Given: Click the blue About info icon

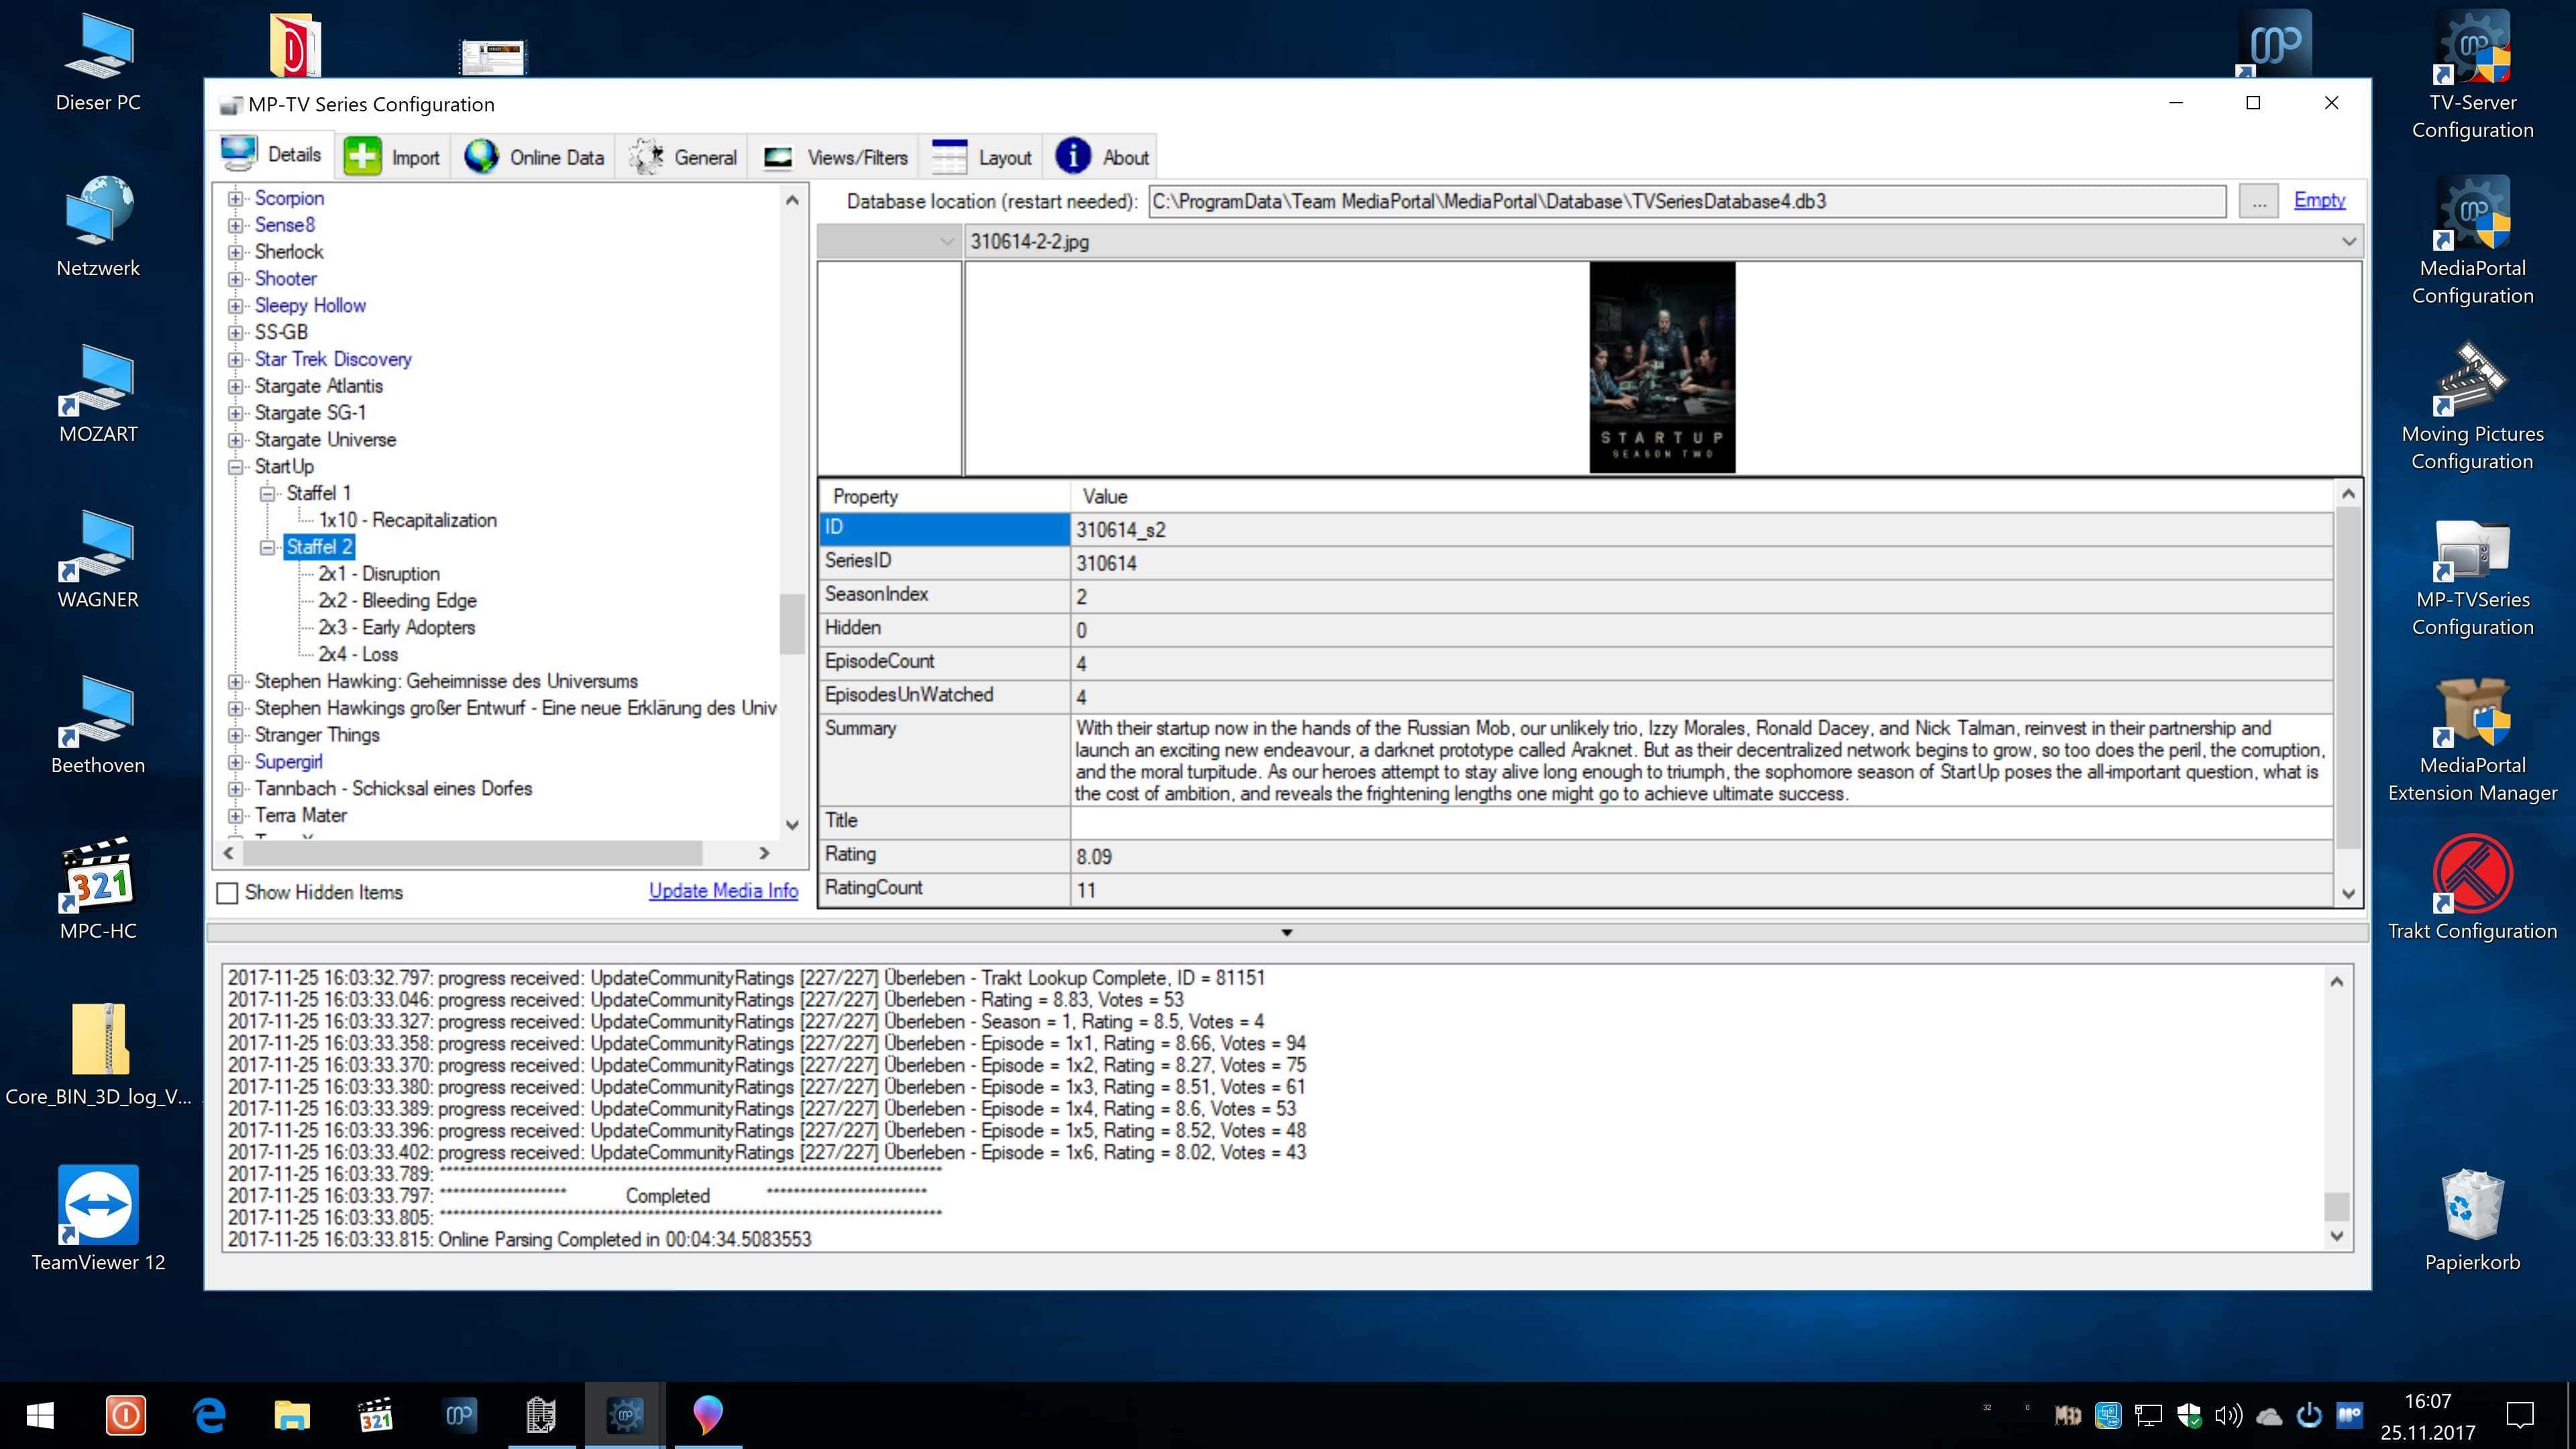Looking at the screenshot, I should pos(1073,157).
